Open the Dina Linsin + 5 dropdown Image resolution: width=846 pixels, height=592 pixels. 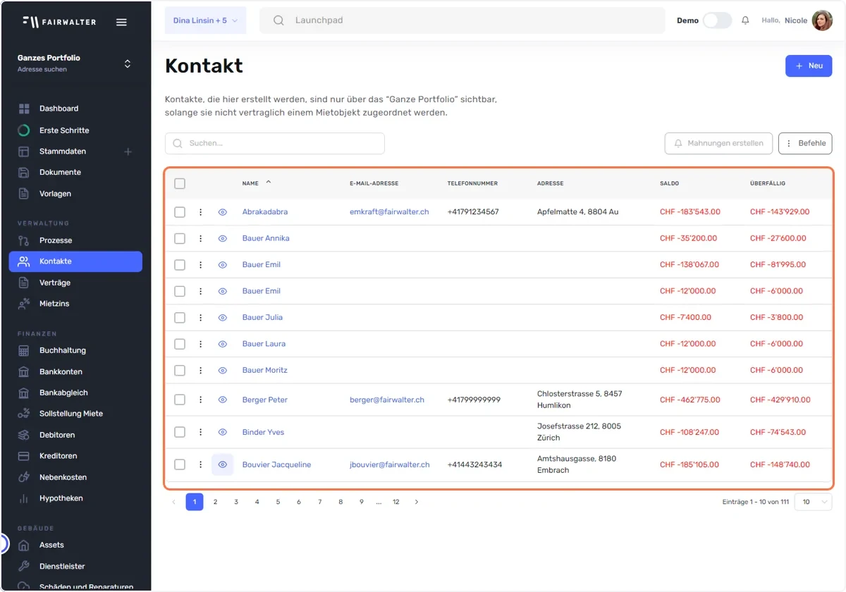[205, 20]
